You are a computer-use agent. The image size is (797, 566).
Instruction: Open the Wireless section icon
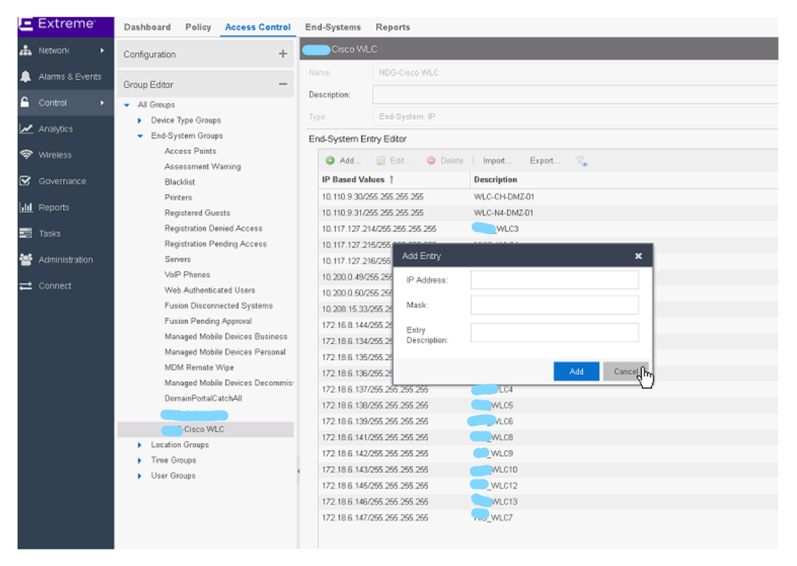26,155
